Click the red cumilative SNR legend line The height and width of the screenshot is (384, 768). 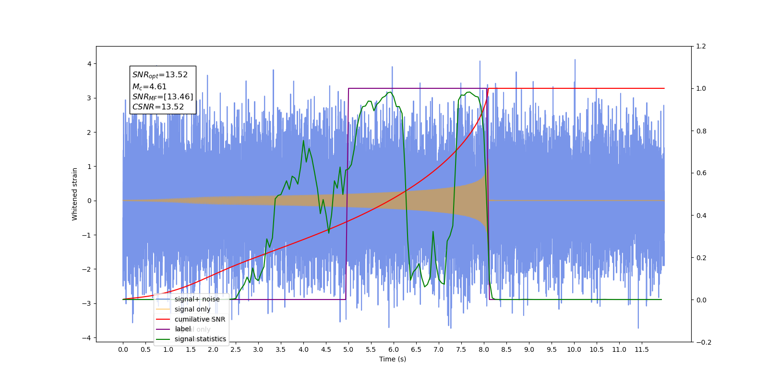(163, 319)
